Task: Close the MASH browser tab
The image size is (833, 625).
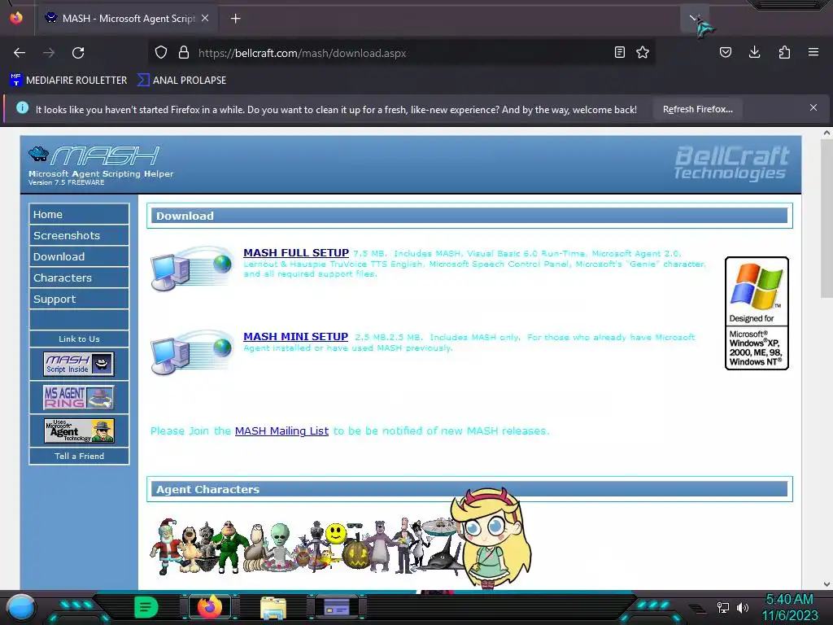Action: tap(205, 18)
